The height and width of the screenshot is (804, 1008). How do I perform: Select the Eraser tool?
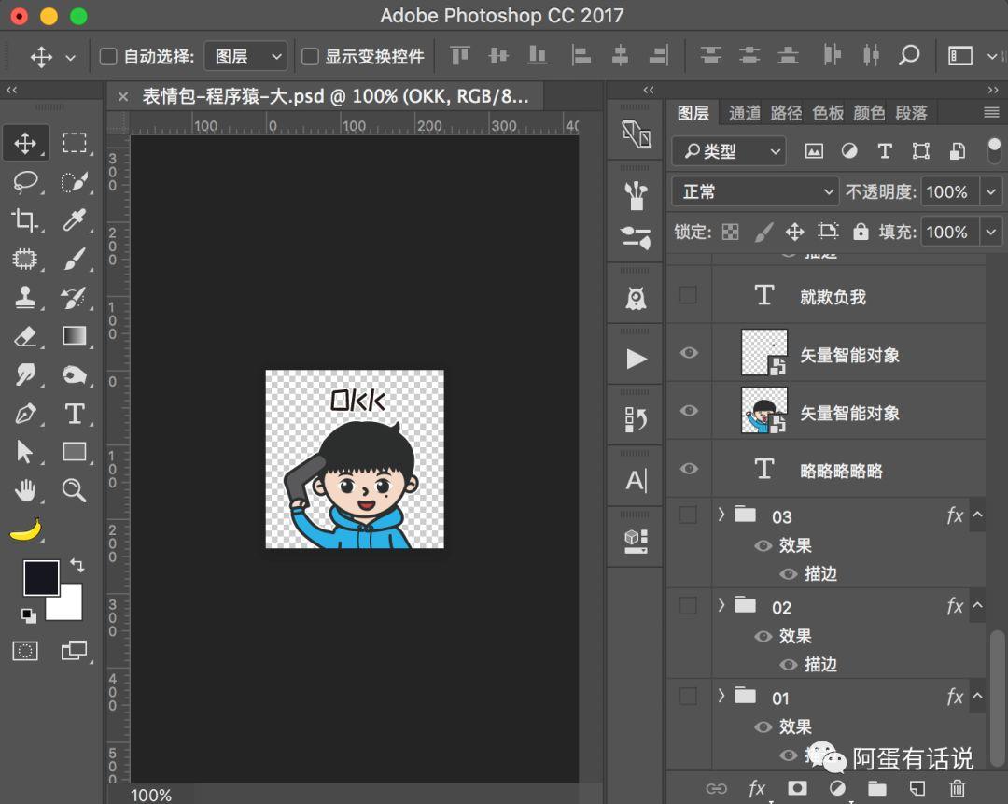point(25,336)
